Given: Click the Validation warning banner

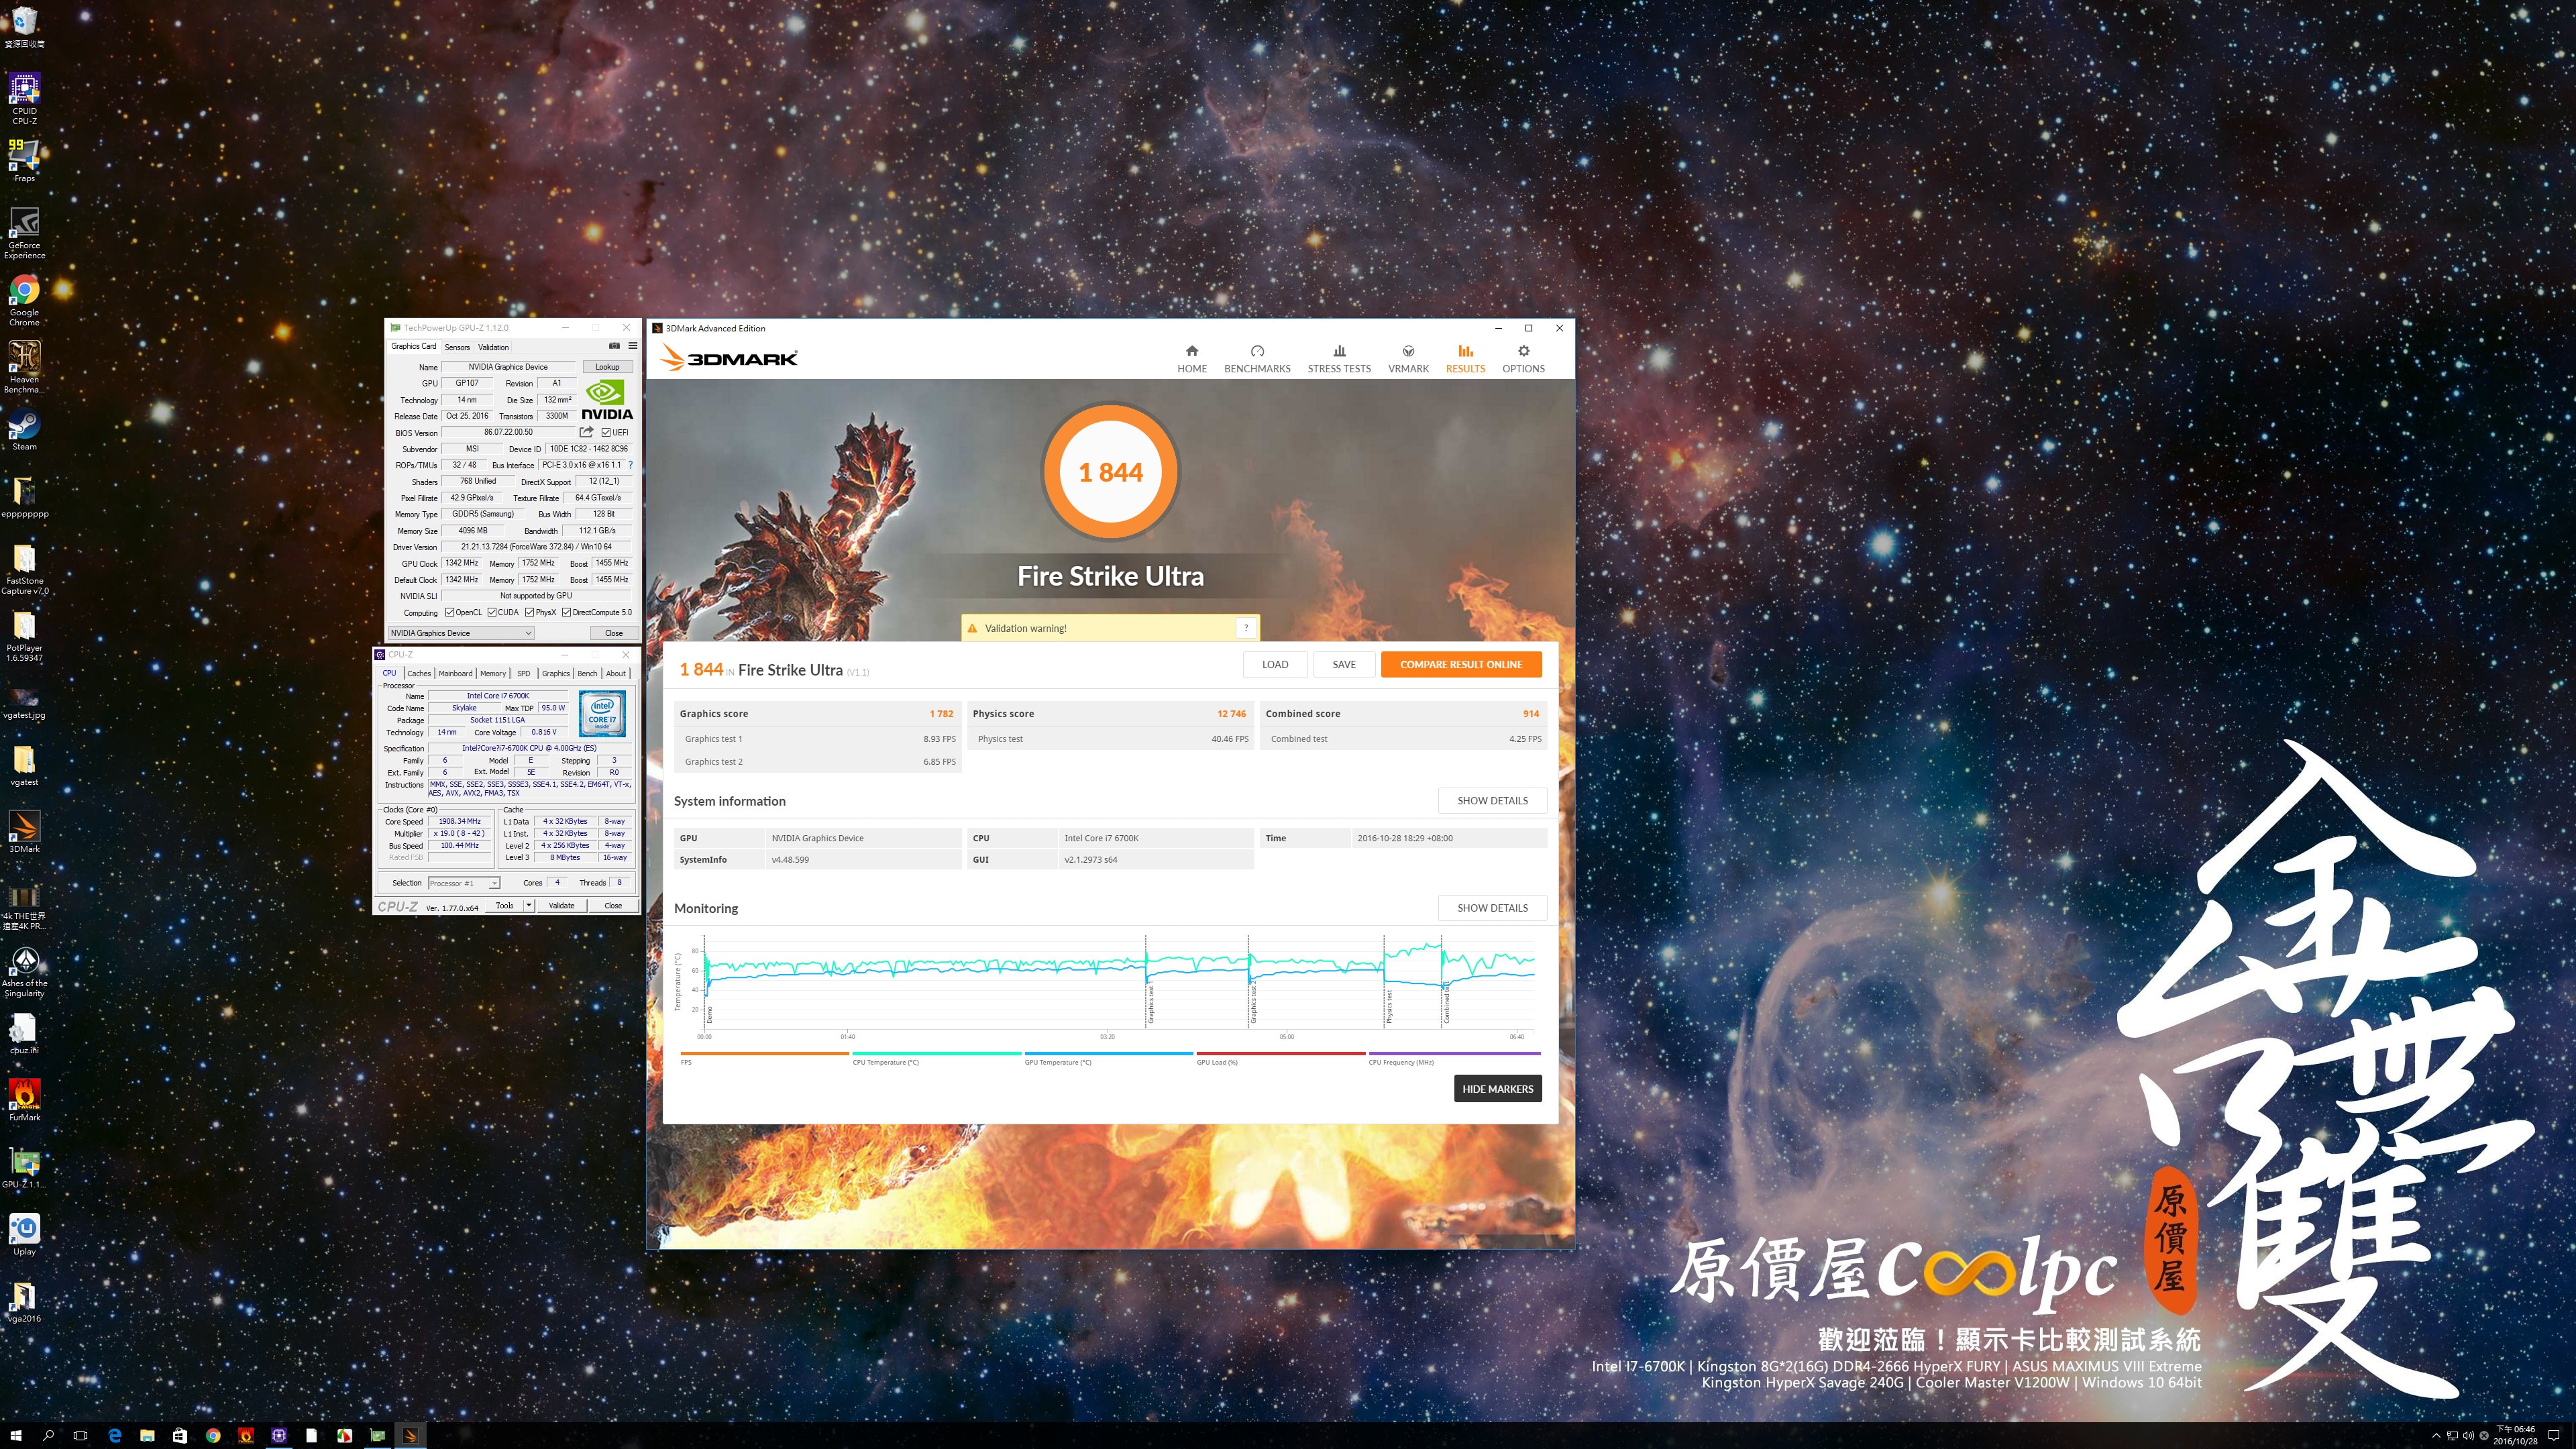Looking at the screenshot, I should point(1110,628).
